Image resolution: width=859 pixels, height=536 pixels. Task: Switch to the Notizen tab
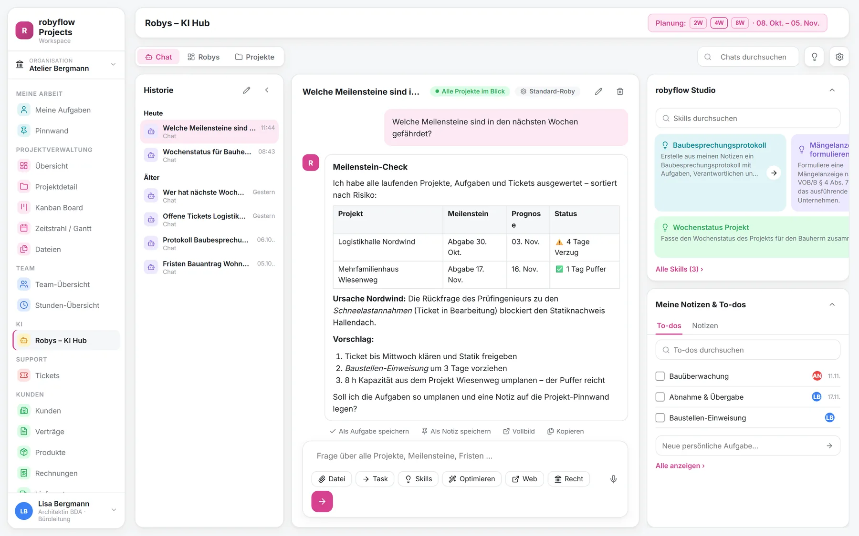[x=705, y=326]
